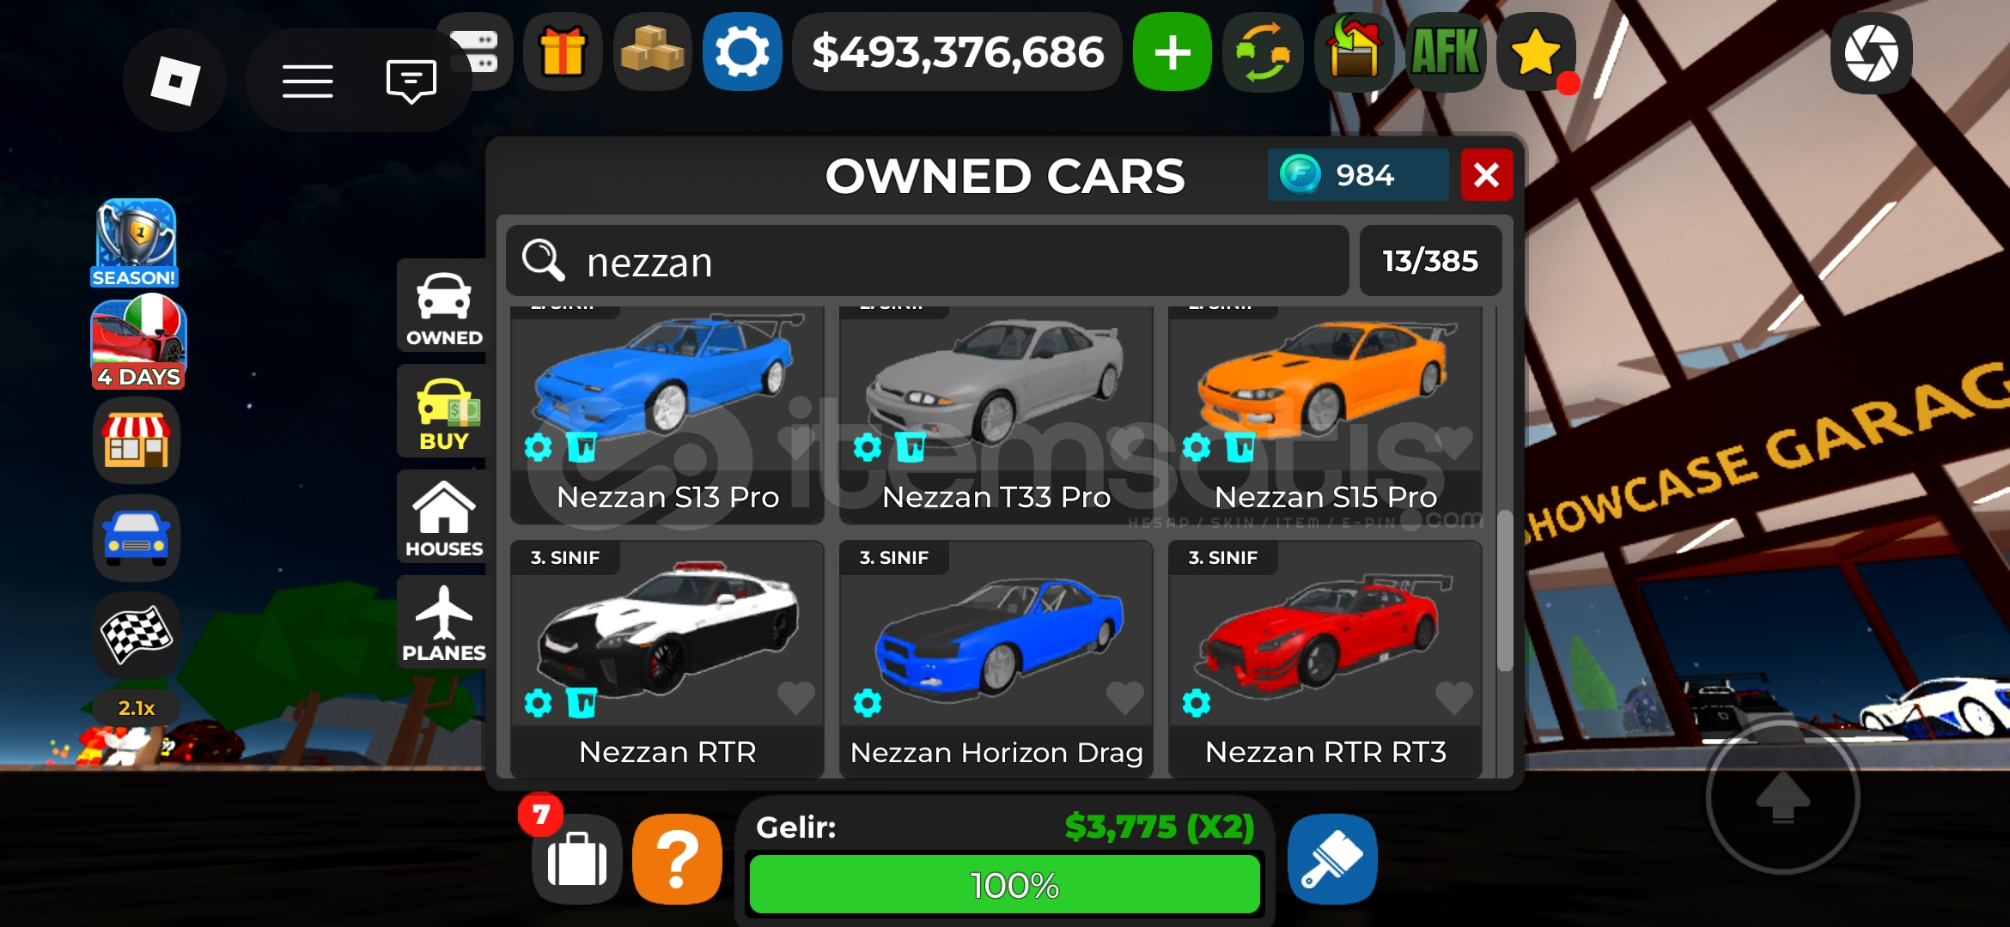Switch to the HOUSES tab
Screen dimensions: 2010x927
click(x=443, y=518)
